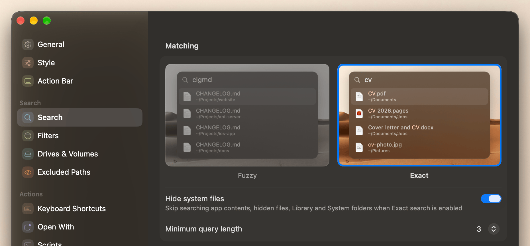This screenshot has height=246, width=530.
Task: Click the Excluded Paths crossed-eye icon
Action: pyautogui.click(x=28, y=172)
